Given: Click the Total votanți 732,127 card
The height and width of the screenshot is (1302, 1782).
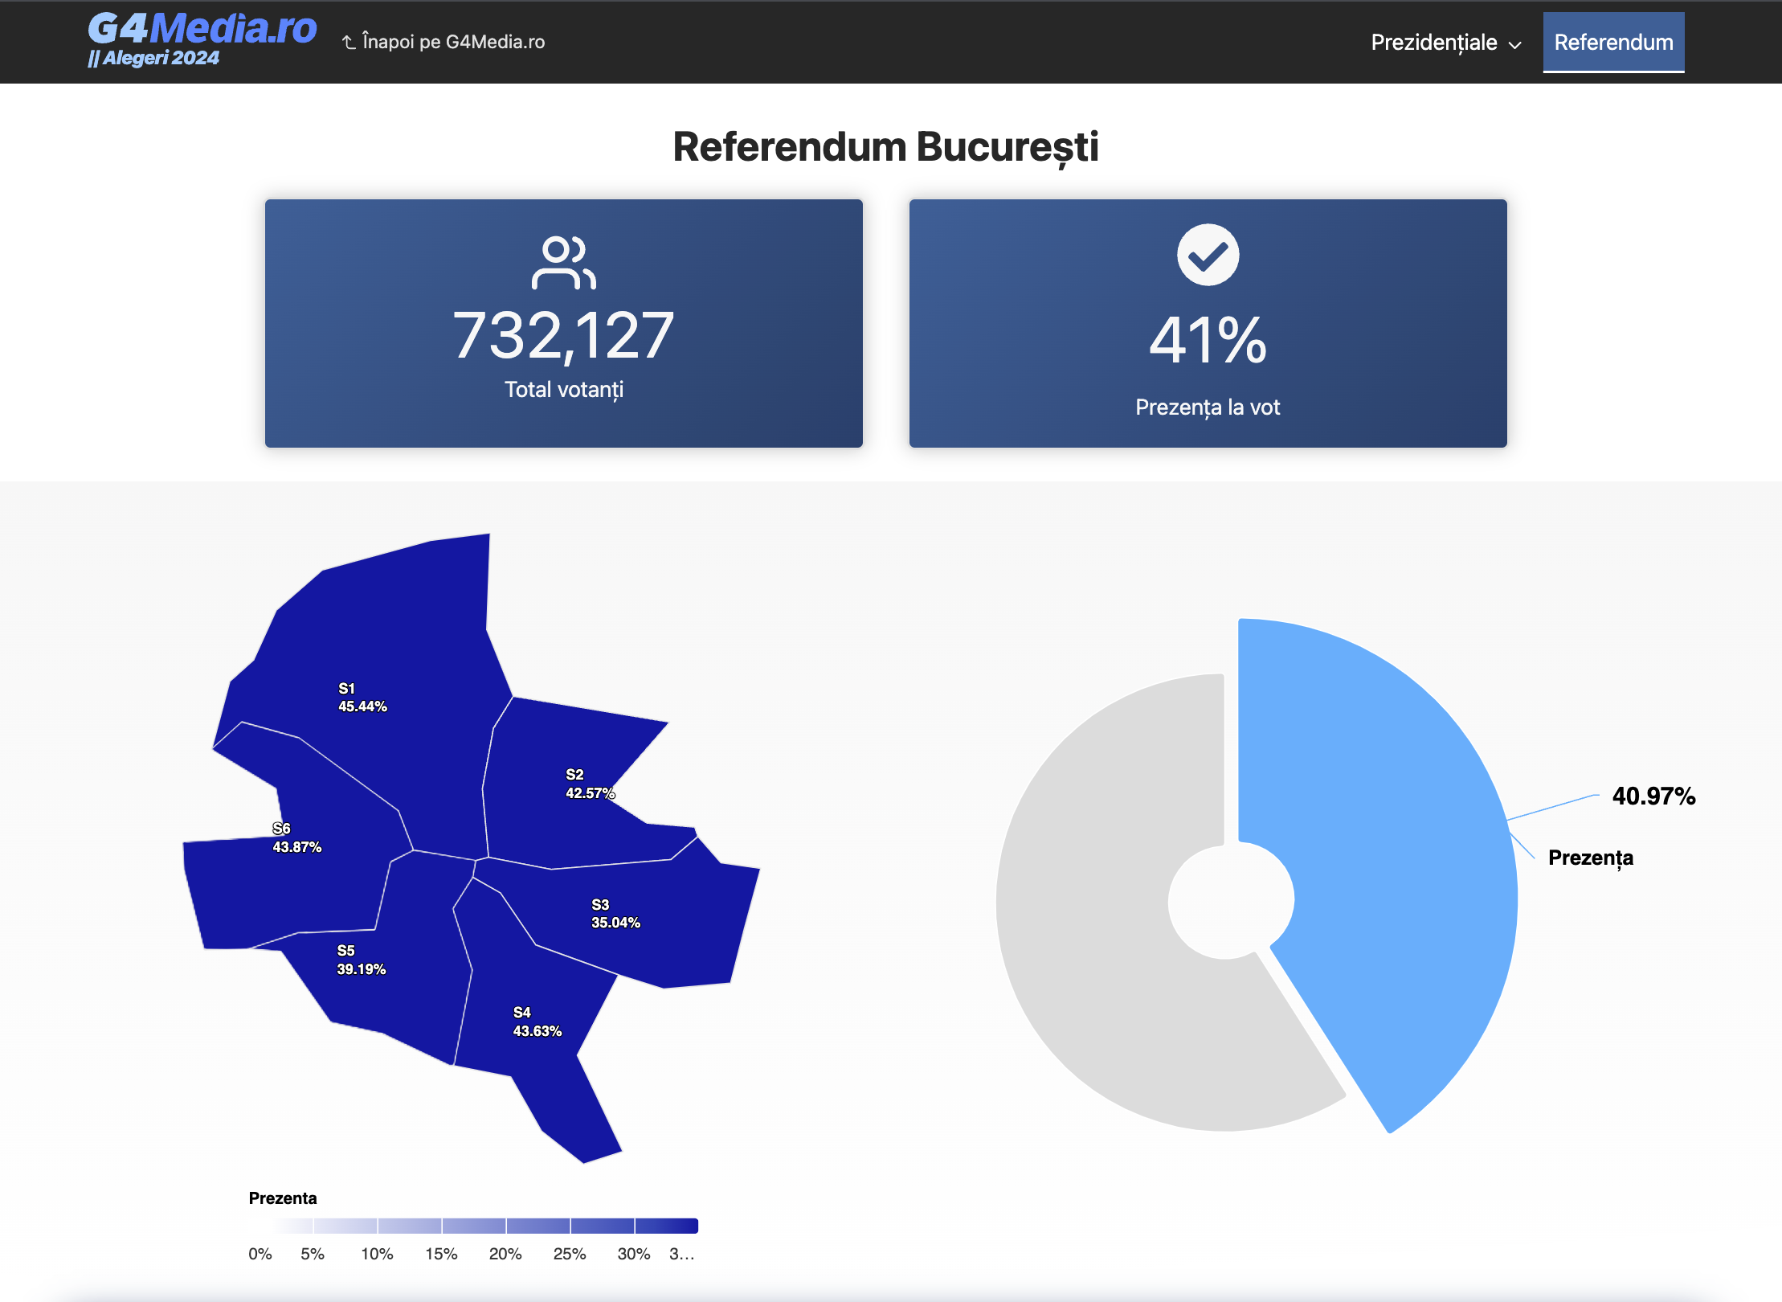Looking at the screenshot, I should coord(563,323).
